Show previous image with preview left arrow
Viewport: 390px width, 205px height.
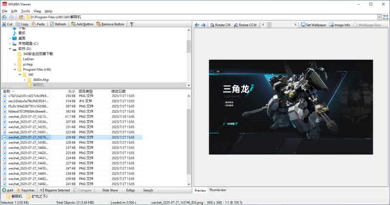click(x=197, y=25)
